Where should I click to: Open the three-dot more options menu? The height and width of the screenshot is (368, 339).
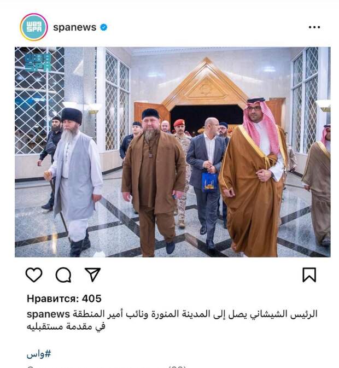314,27
